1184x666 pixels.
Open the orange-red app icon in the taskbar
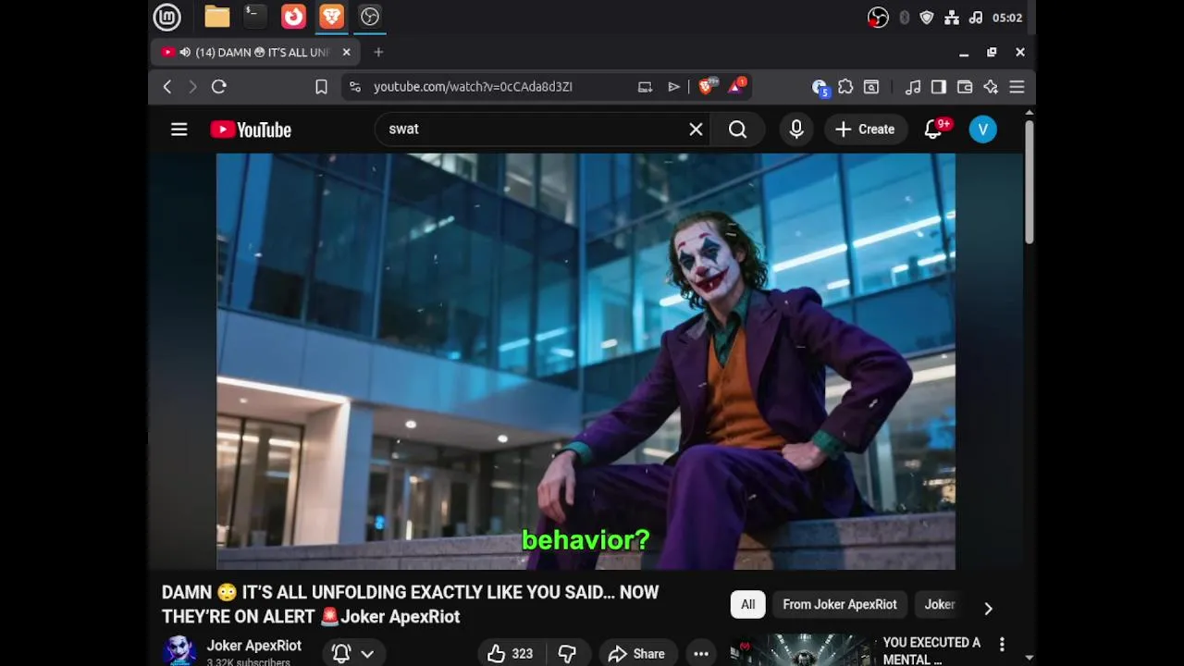coord(293,17)
